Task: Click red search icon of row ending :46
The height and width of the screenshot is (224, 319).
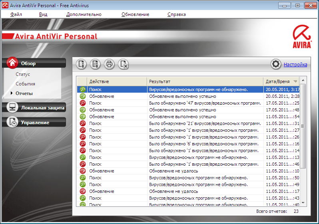Action: point(83,164)
